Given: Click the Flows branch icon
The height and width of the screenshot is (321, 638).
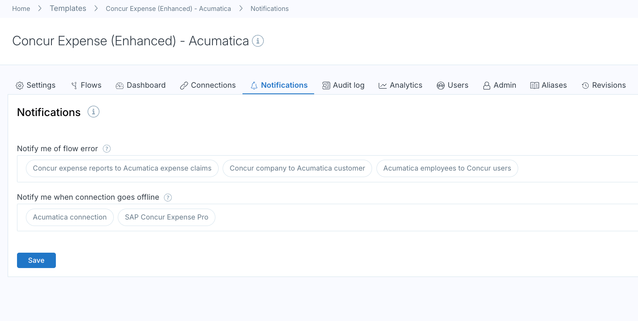Looking at the screenshot, I should coord(74,86).
